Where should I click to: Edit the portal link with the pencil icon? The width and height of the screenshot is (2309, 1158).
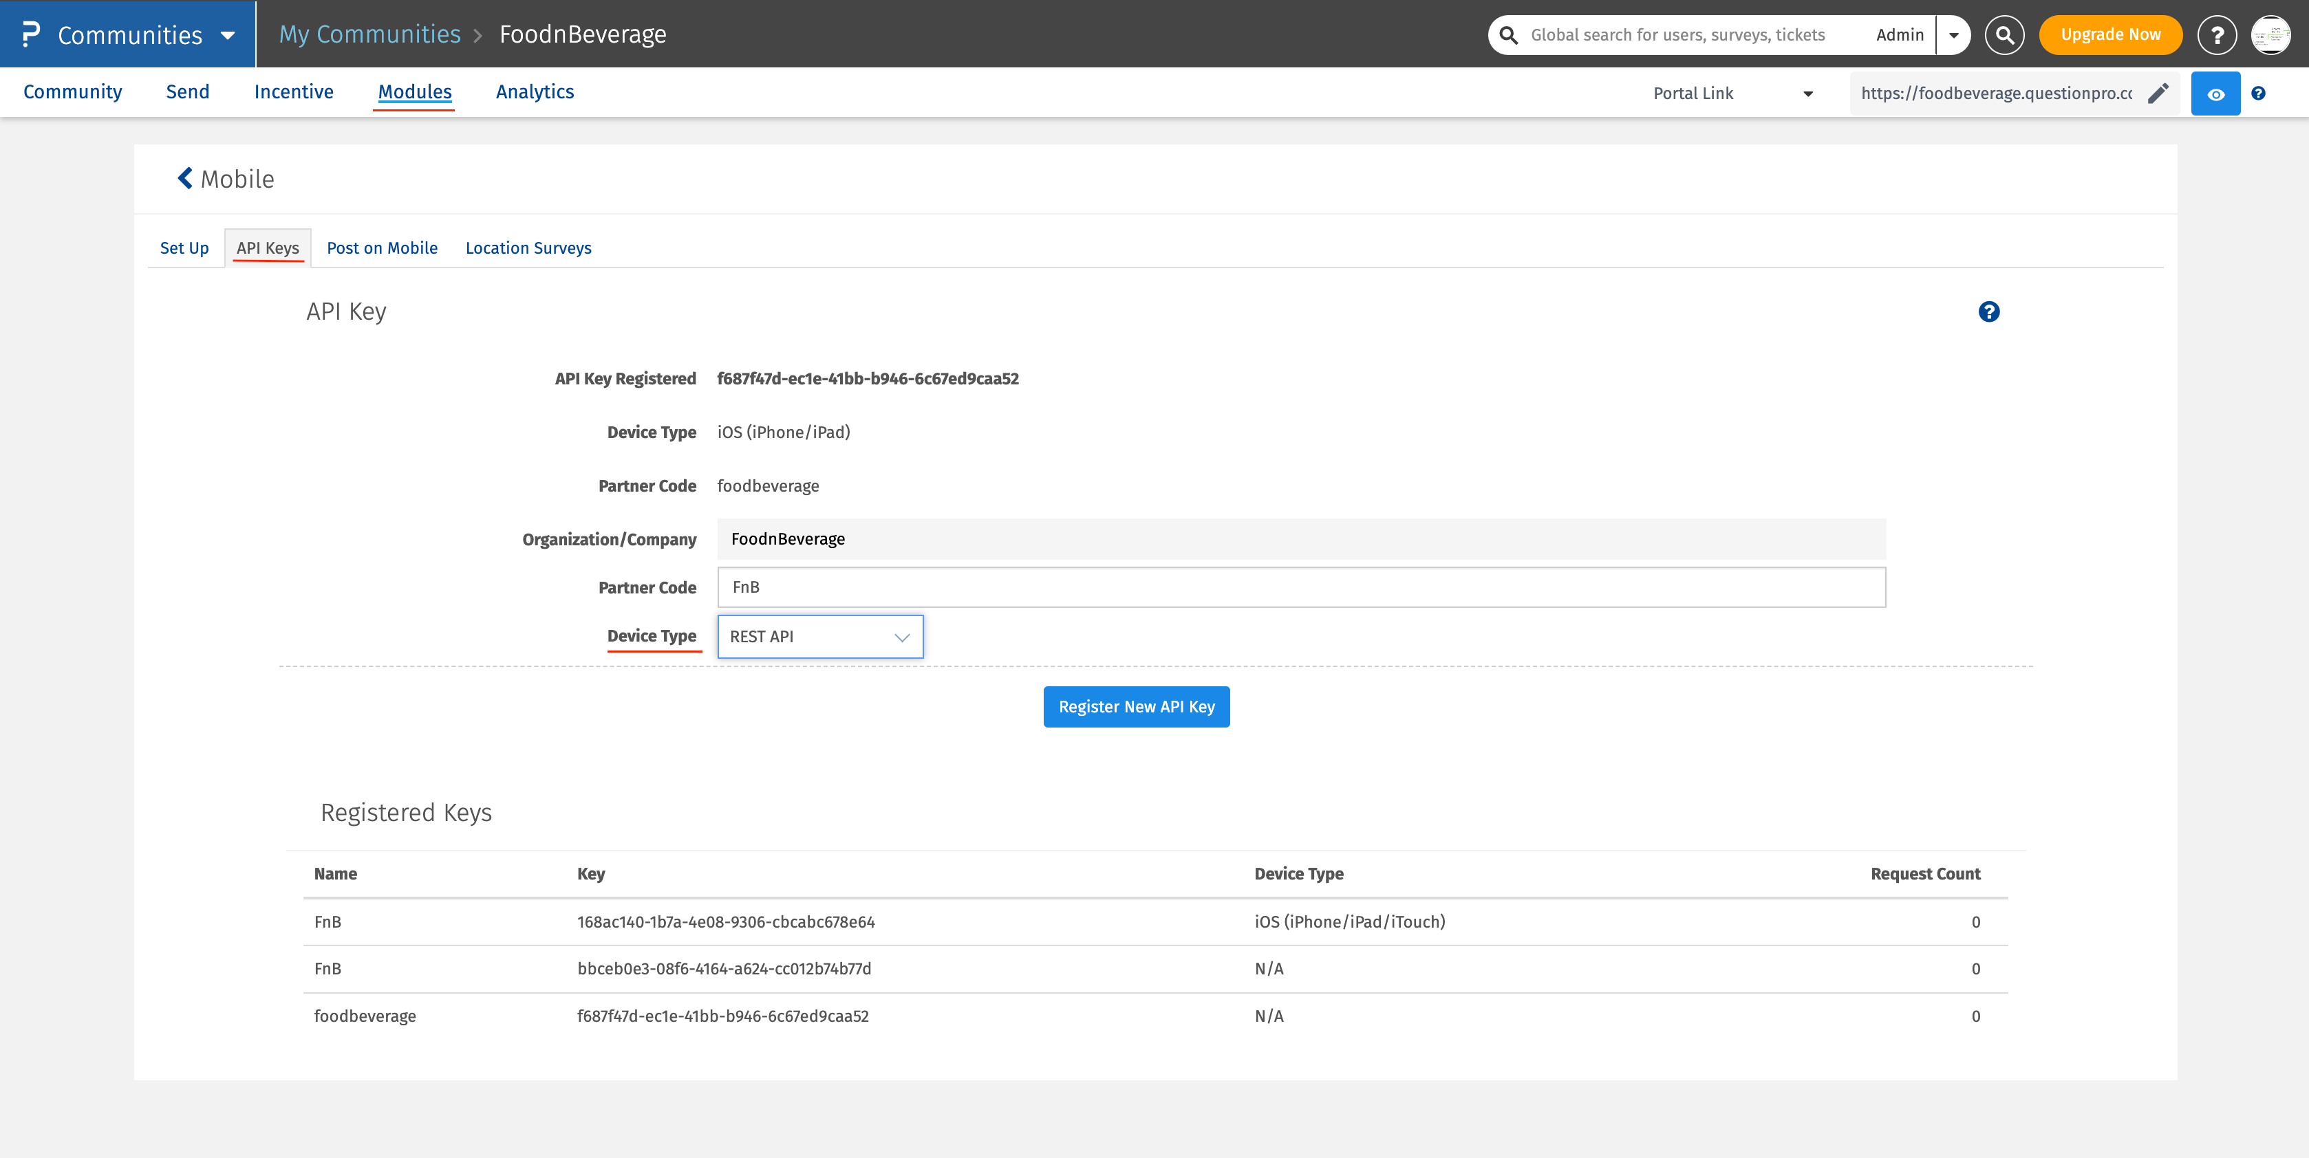[x=2158, y=93]
